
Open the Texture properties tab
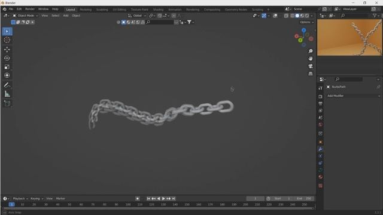click(321, 186)
